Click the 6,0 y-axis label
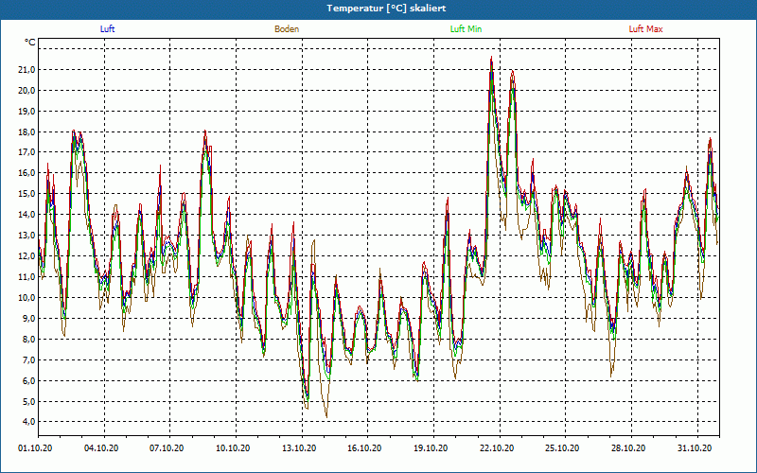Image resolution: width=757 pixels, height=473 pixels. tap(28, 381)
